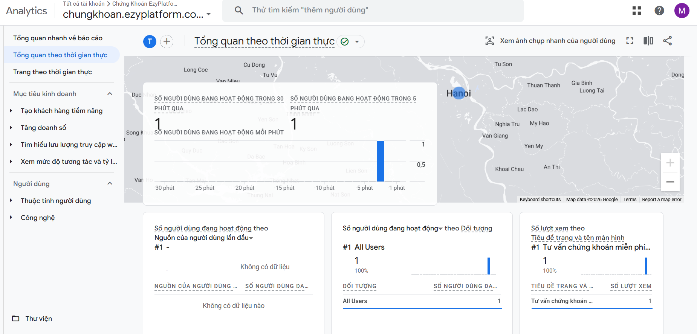Click the Analytics logo text

coord(26,11)
